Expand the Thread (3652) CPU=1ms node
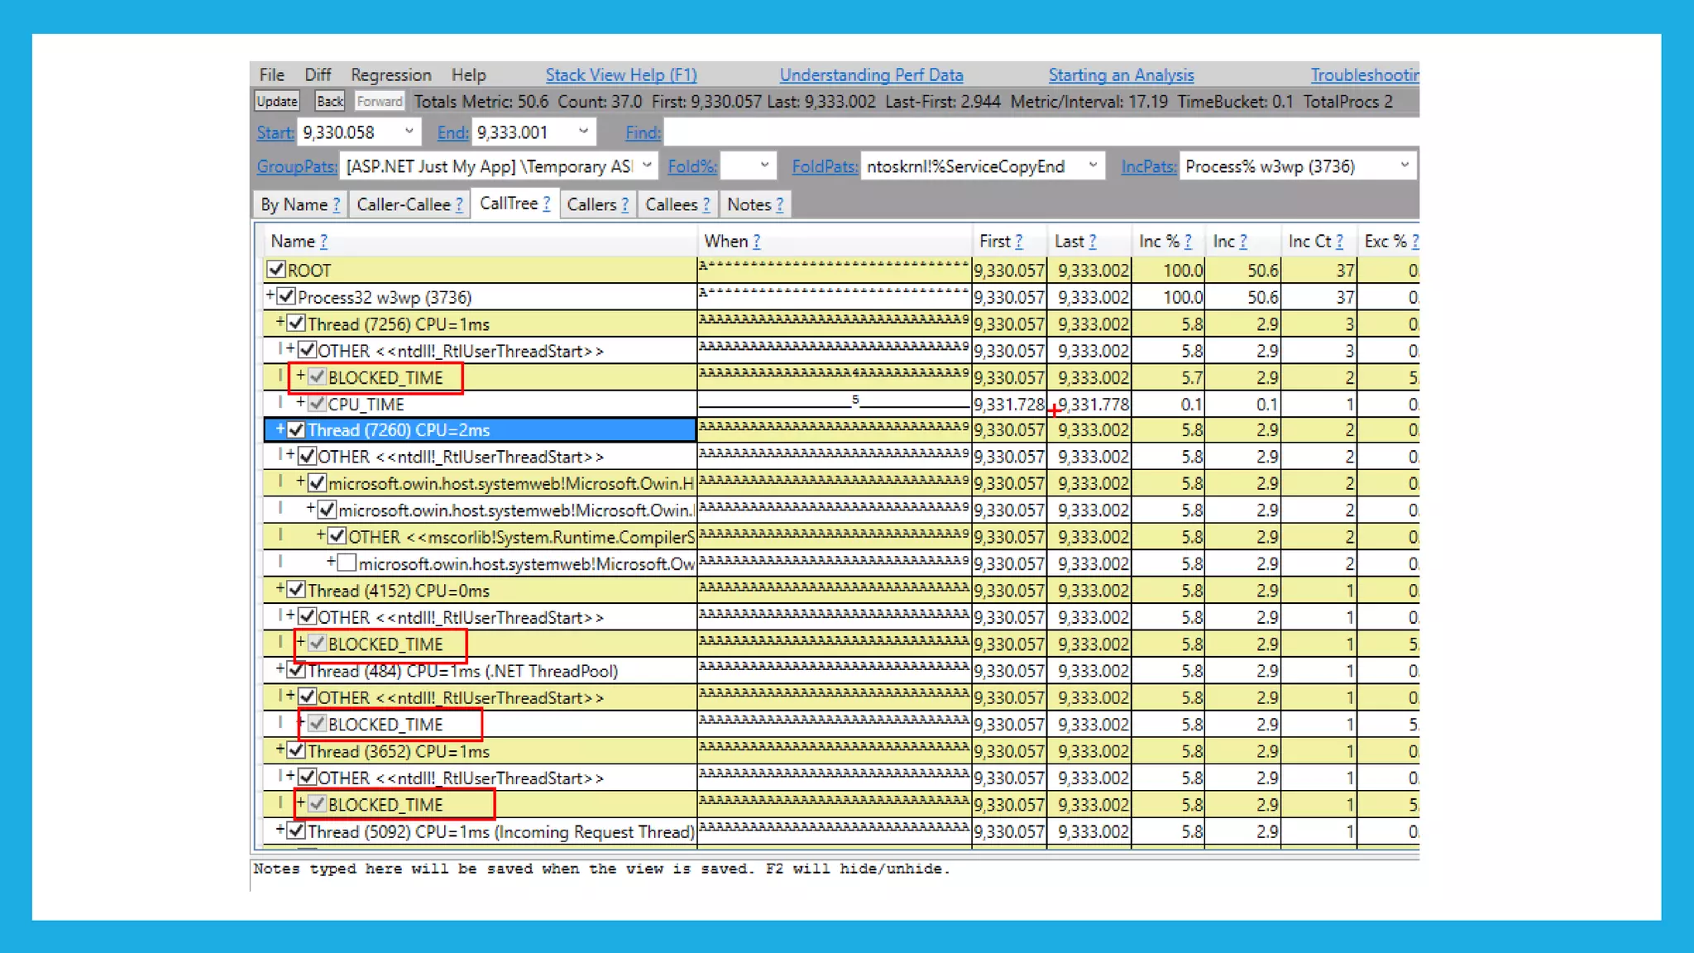Image resolution: width=1694 pixels, height=953 pixels. click(x=280, y=749)
